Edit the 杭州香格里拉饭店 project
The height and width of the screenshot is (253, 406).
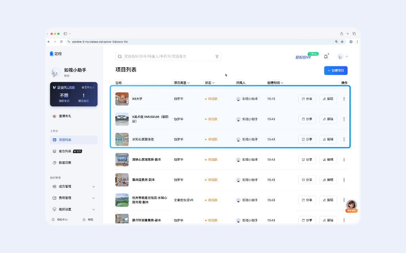point(328,200)
